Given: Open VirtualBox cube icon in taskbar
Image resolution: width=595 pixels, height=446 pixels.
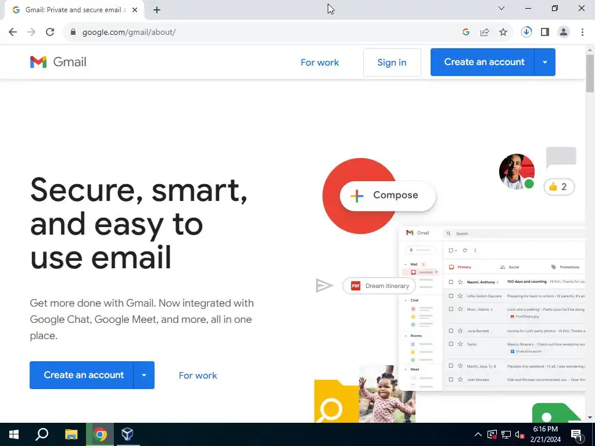Looking at the screenshot, I should point(127,434).
